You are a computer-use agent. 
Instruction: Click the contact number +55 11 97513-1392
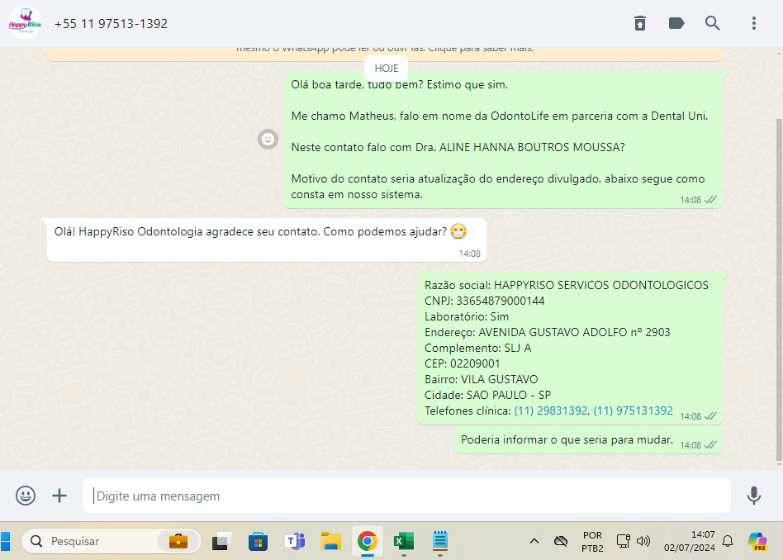point(111,23)
